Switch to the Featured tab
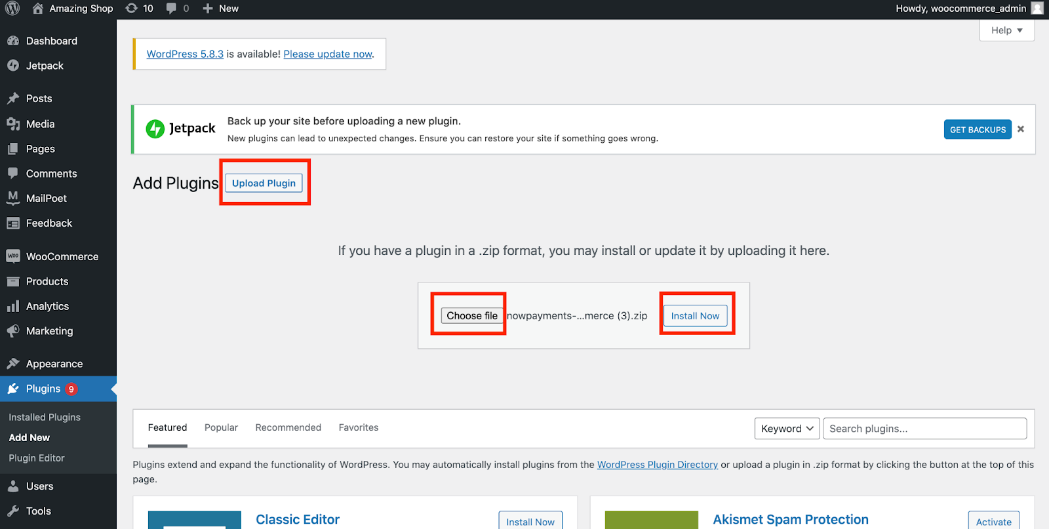The image size is (1049, 529). [167, 427]
